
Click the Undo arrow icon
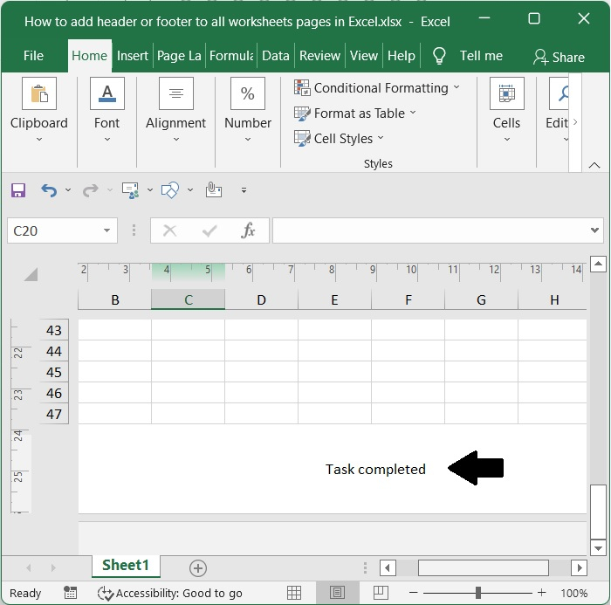click(x=49, y=189)
